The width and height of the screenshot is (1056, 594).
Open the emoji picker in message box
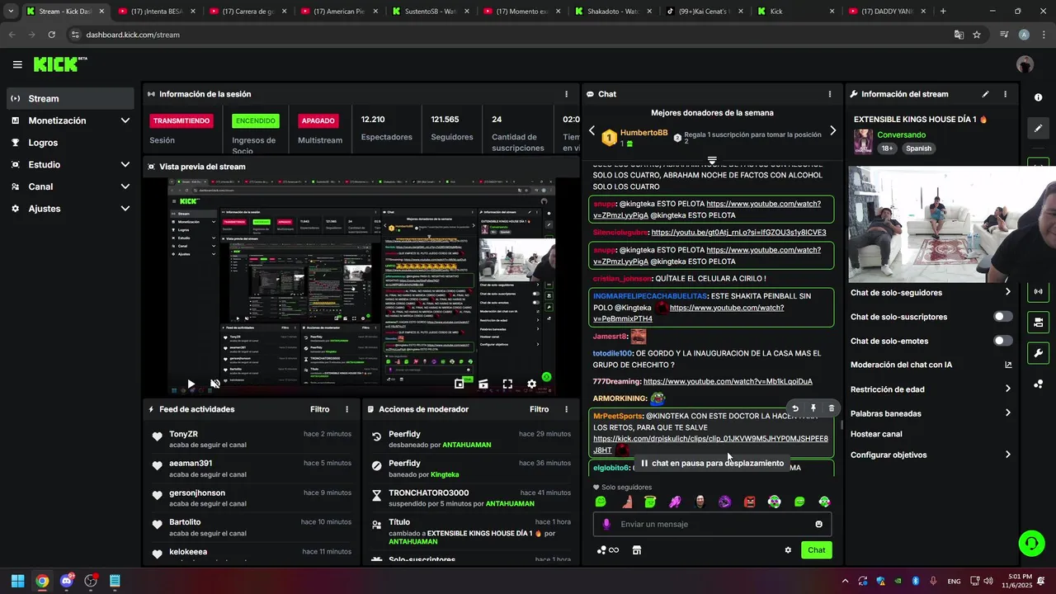tap(818, 524)
